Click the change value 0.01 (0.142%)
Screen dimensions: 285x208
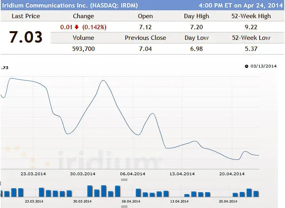coord(83,27)
